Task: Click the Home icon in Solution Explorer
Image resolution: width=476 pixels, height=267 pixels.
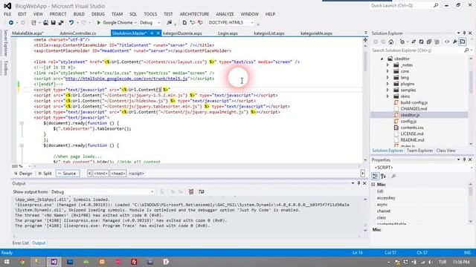Action: [391, 42]
